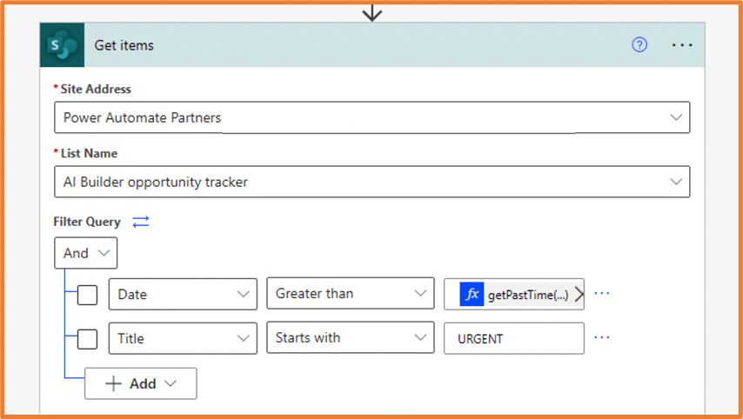Open the And group operator dropdown
The image size is (743, 419).
click(85, 253)
